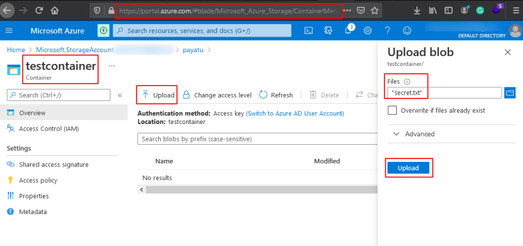523x246 pixels.
Task: Open the feedback smiley icon
Action: click(407, 31)
